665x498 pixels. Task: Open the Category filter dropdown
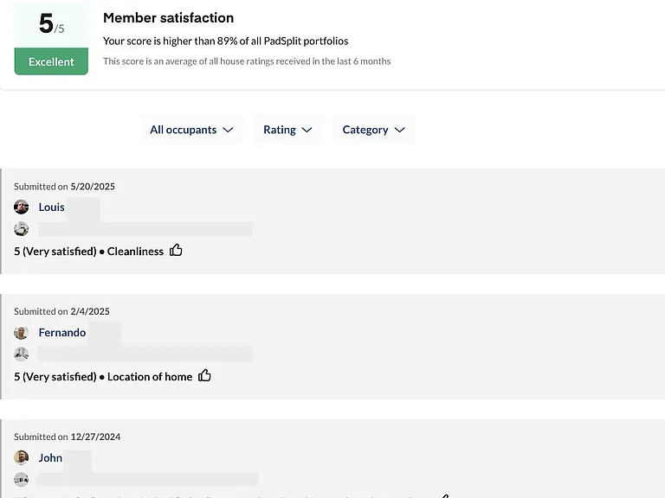tap(374, 130)
